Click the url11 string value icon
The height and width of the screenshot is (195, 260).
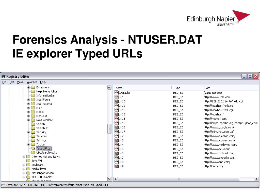[117, 105]
